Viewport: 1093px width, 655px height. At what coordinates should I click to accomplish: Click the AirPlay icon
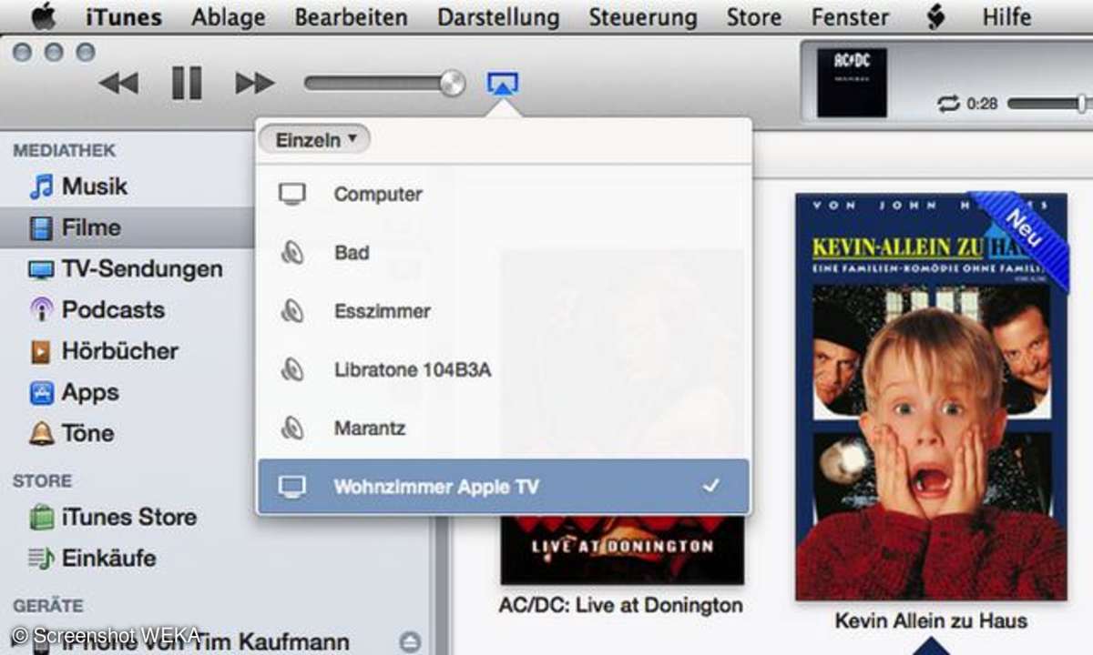click(503, 84)
